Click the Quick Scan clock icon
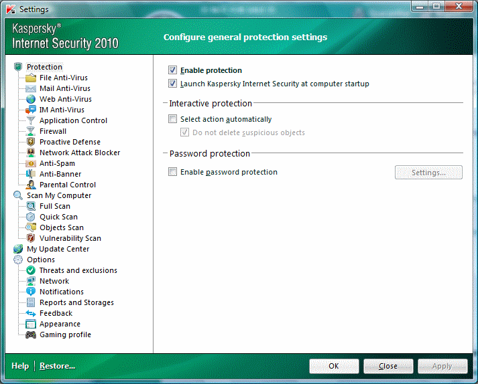Screen dimensions: 478x384 point(30,217)
